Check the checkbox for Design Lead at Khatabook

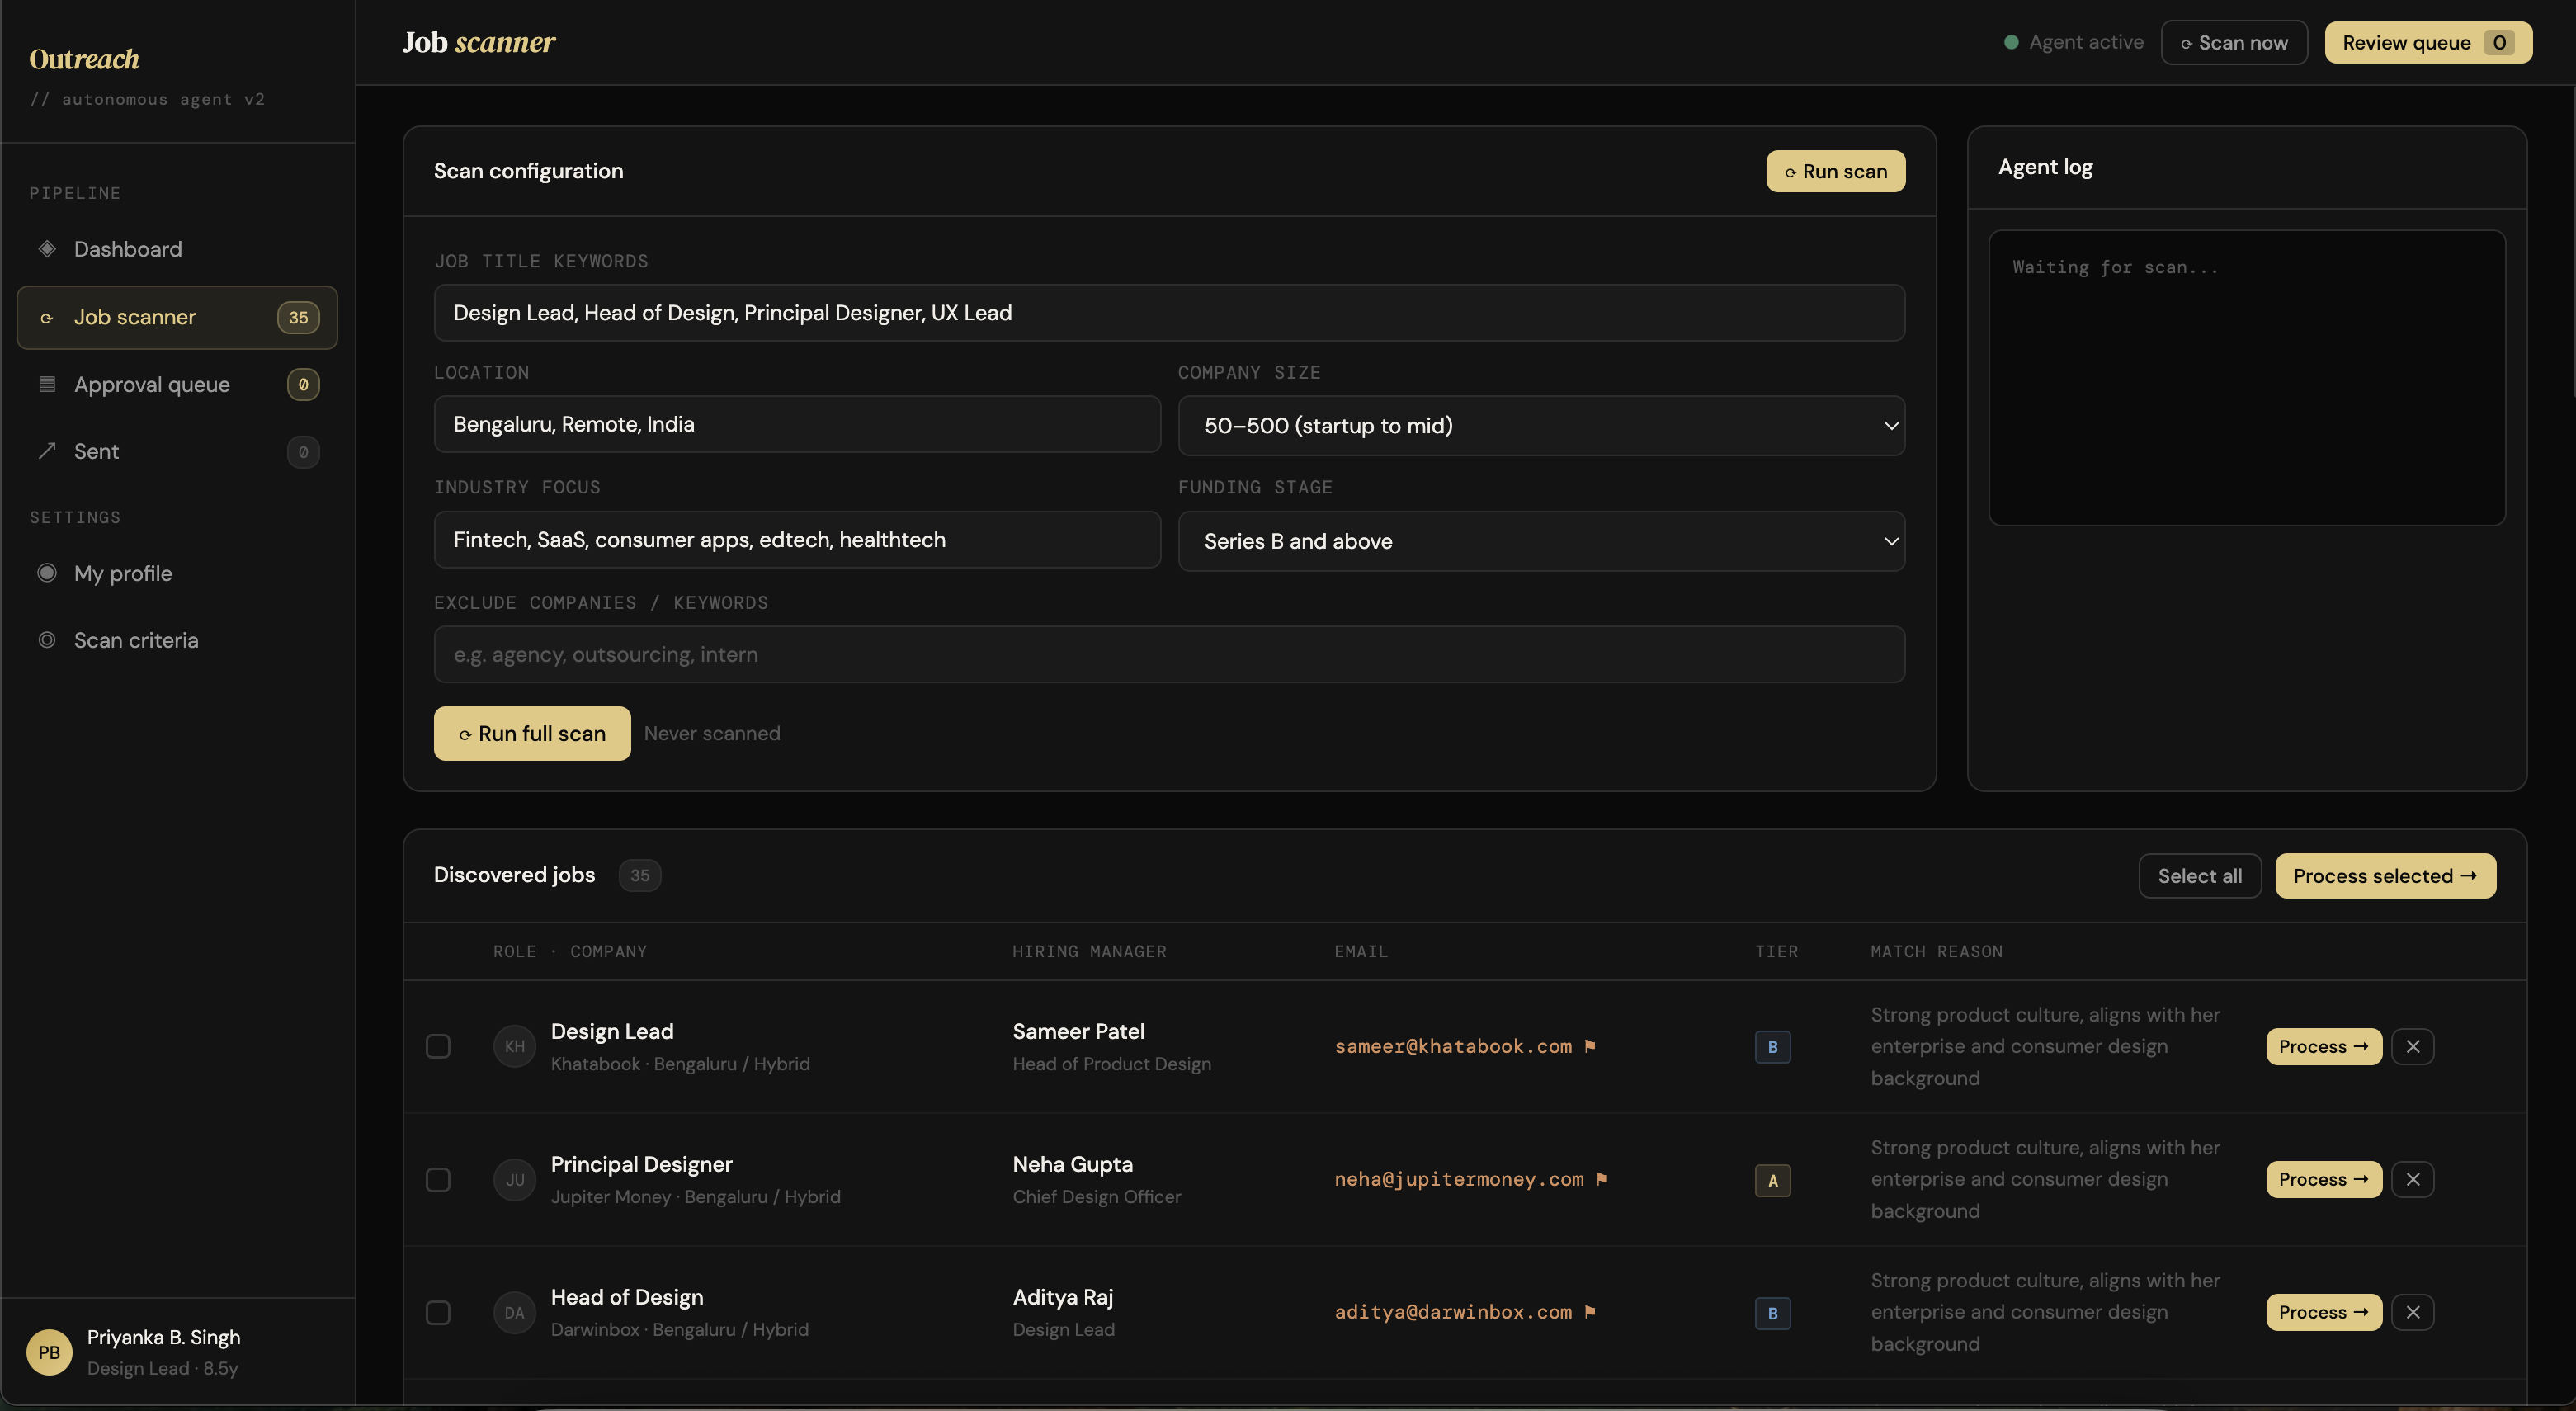438,1046
